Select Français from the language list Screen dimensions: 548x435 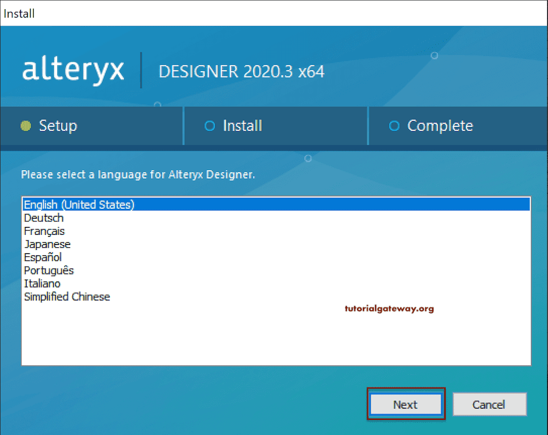pyautogui.click(x=44, y=231)
